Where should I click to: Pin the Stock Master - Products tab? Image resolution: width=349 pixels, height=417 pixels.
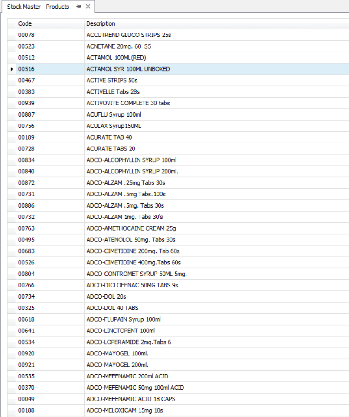tap(78, 7)
